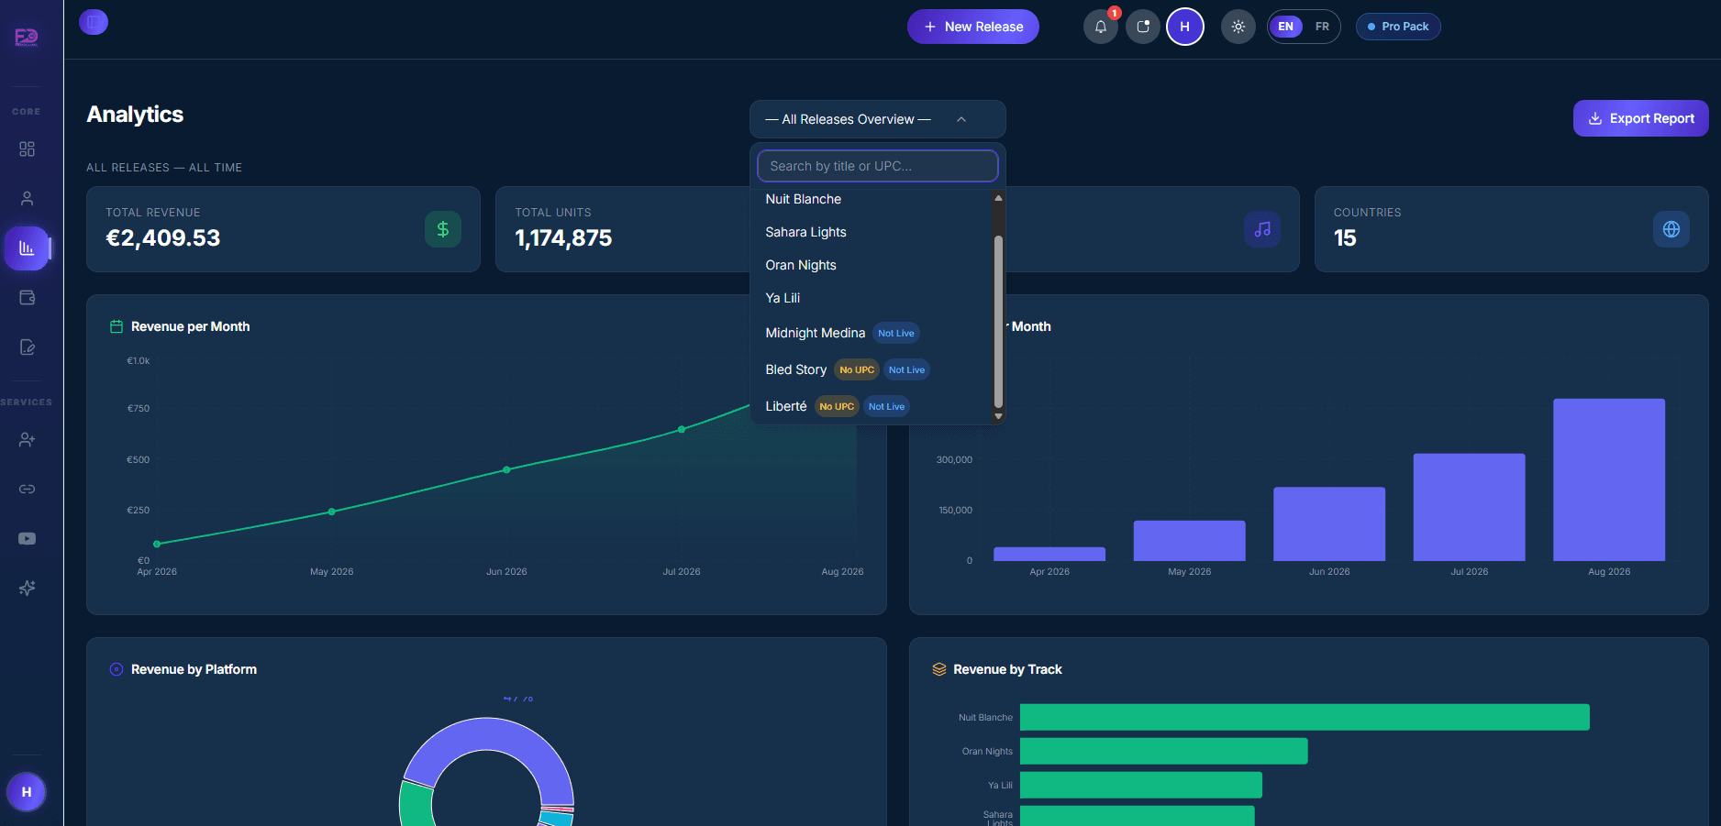Collapse the All Releases Overview dropdown
Image resolution: width=1721 pixels, height=826 pixels.
click(878, 119)
